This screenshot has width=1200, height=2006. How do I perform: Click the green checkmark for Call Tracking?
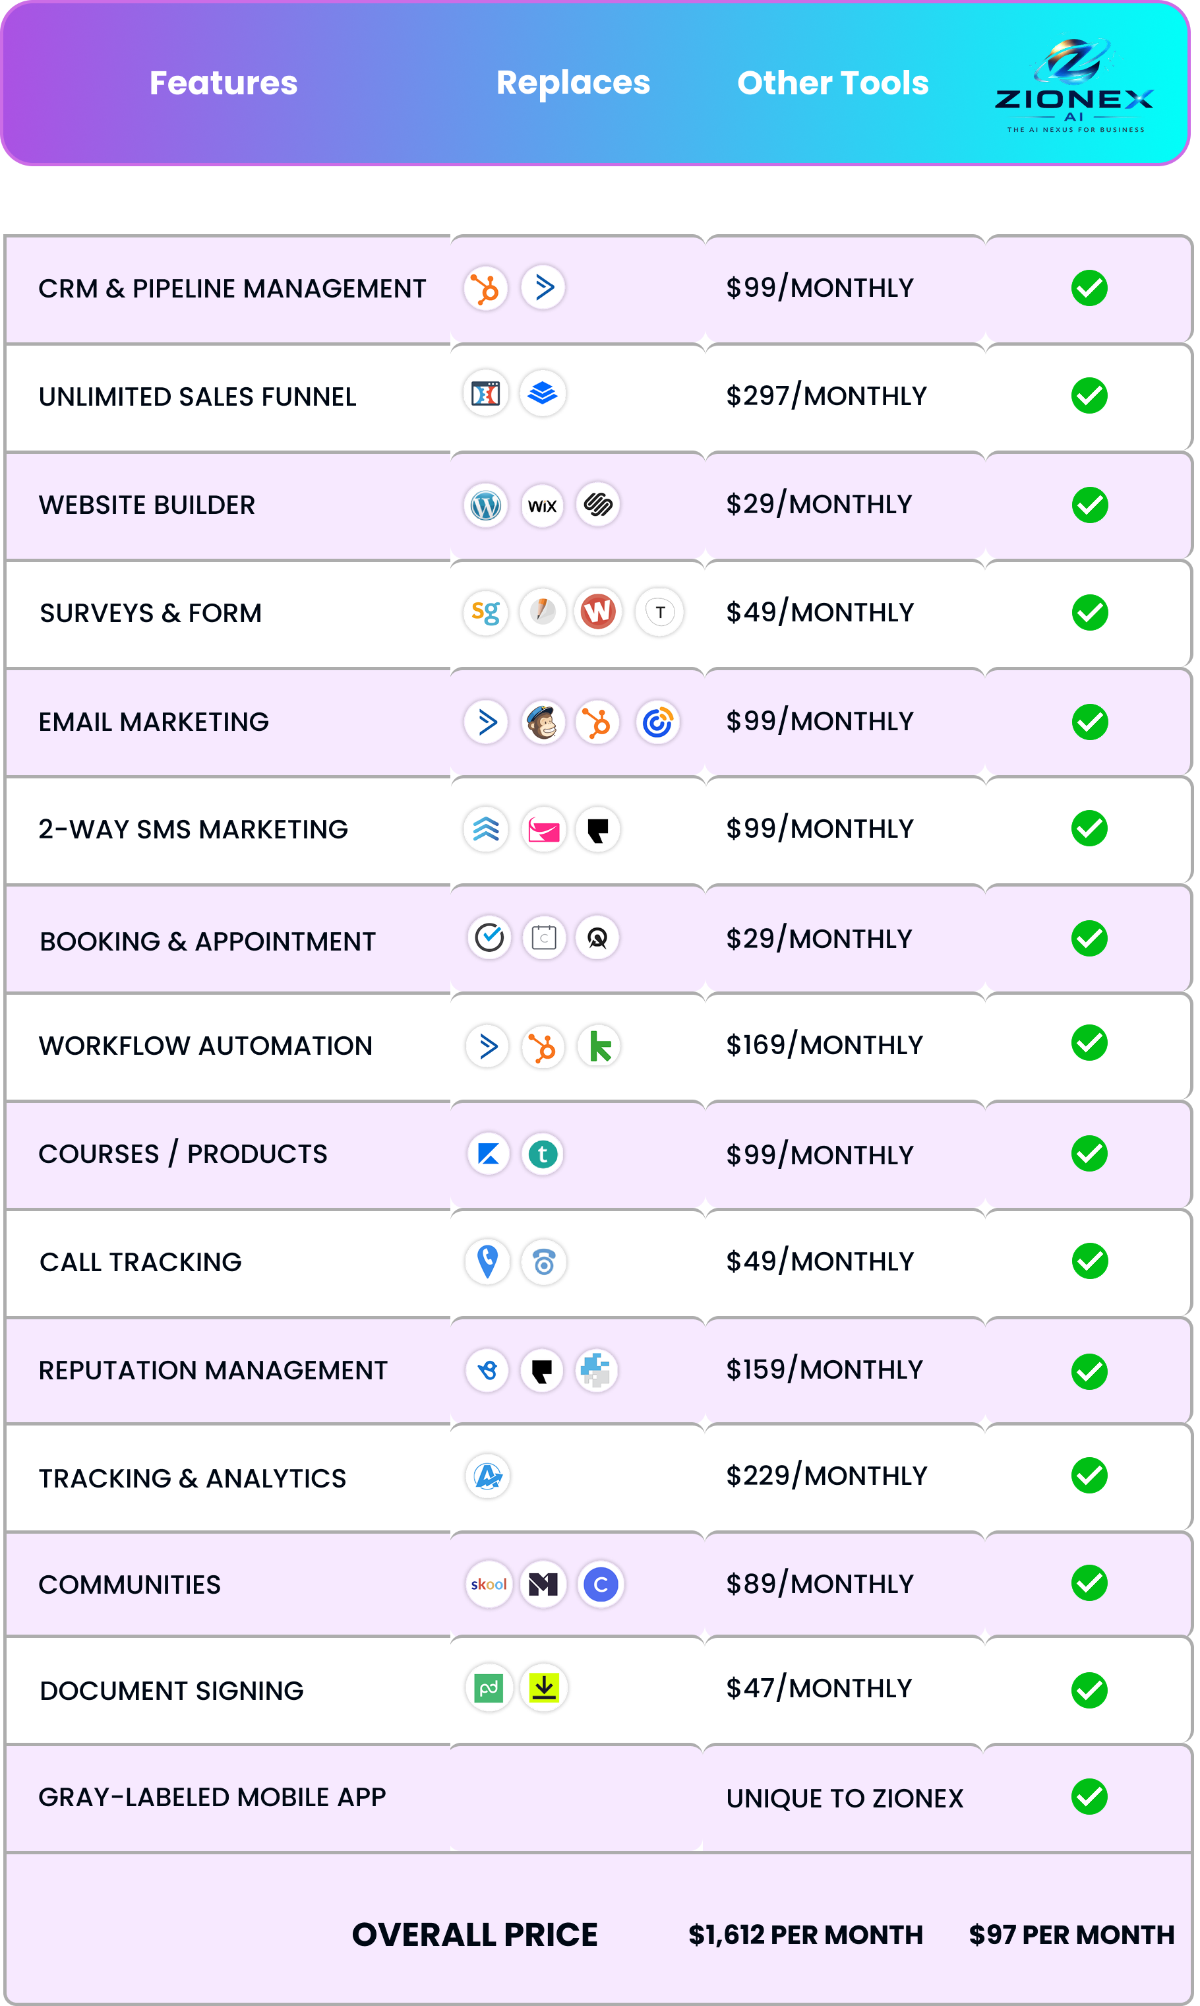1089,1261
